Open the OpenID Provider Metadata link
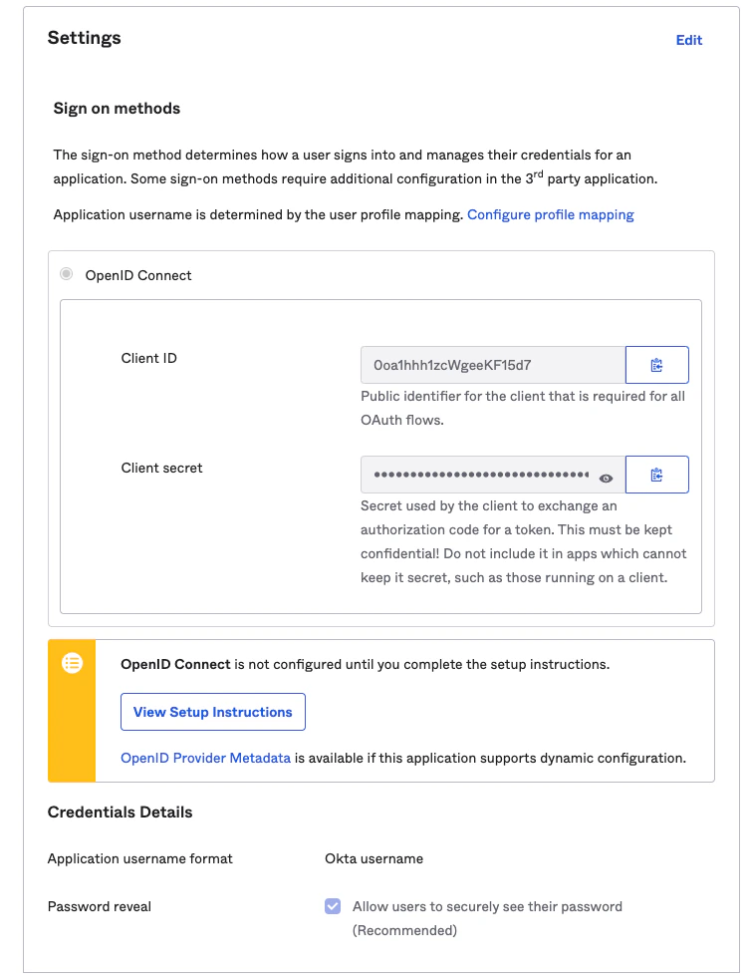The height and width of the screenshot is (980, 747). click(x=205, y=758)
